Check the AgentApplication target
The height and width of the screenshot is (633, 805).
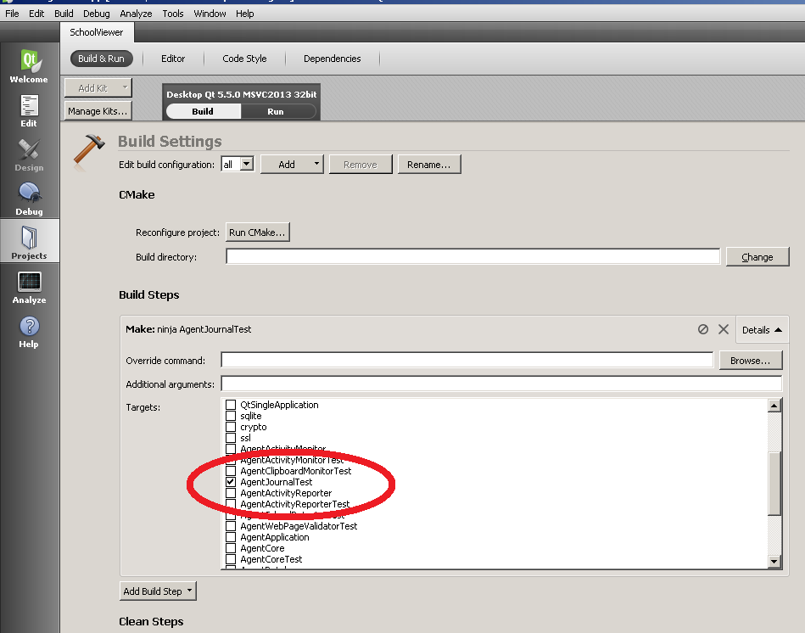pos(231,537)
